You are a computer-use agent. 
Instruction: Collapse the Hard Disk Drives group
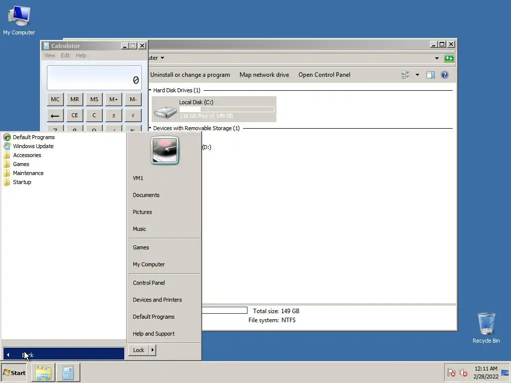tap(150, 90)
